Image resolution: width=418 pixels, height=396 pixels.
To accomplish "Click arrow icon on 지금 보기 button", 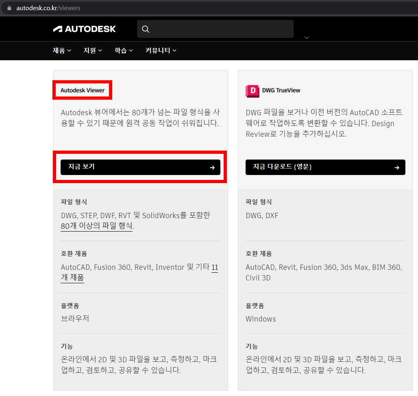I will (x=212, y=168).
